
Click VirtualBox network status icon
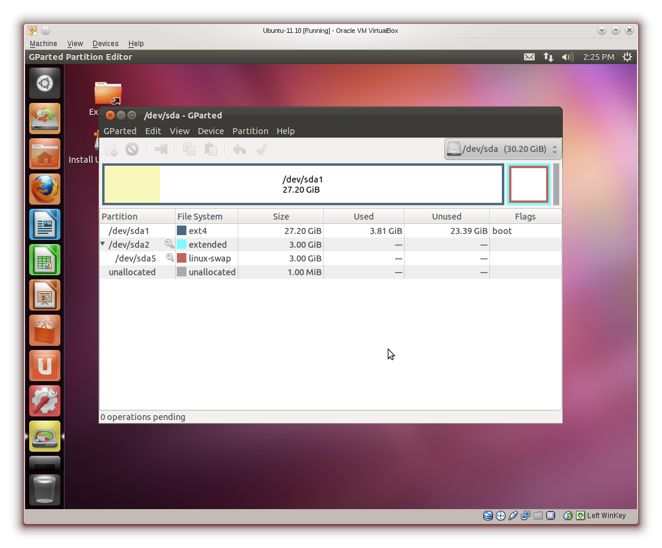click(526, 516)
